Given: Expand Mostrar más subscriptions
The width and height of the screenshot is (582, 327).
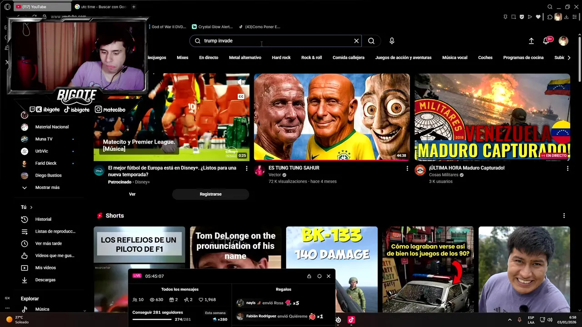Looking at the screenshot, I should [x=41, y=188].
